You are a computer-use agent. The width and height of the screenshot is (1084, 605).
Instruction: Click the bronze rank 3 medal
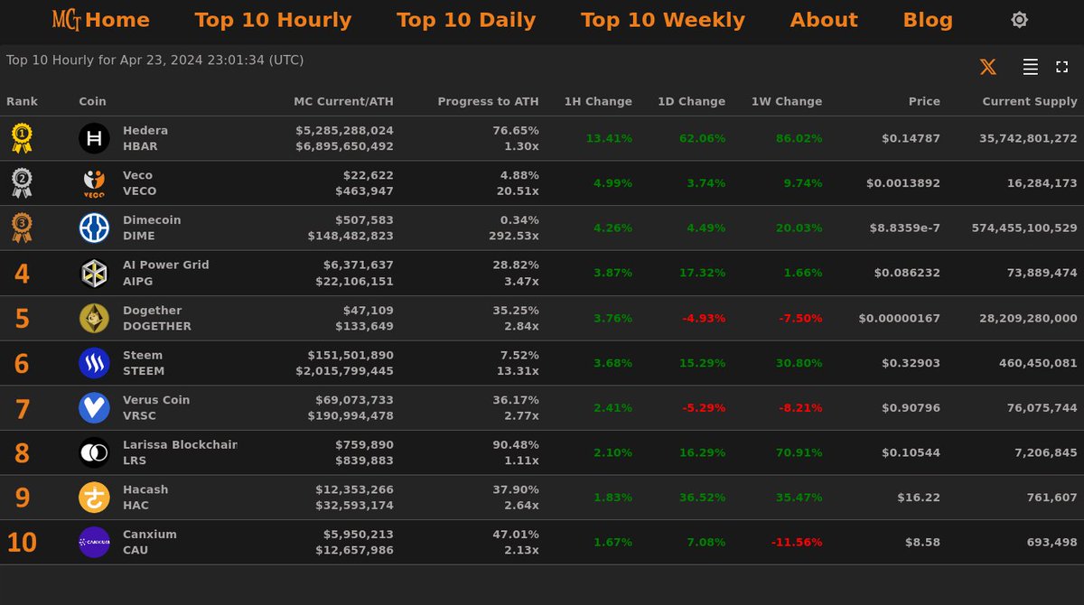[22, 228]
